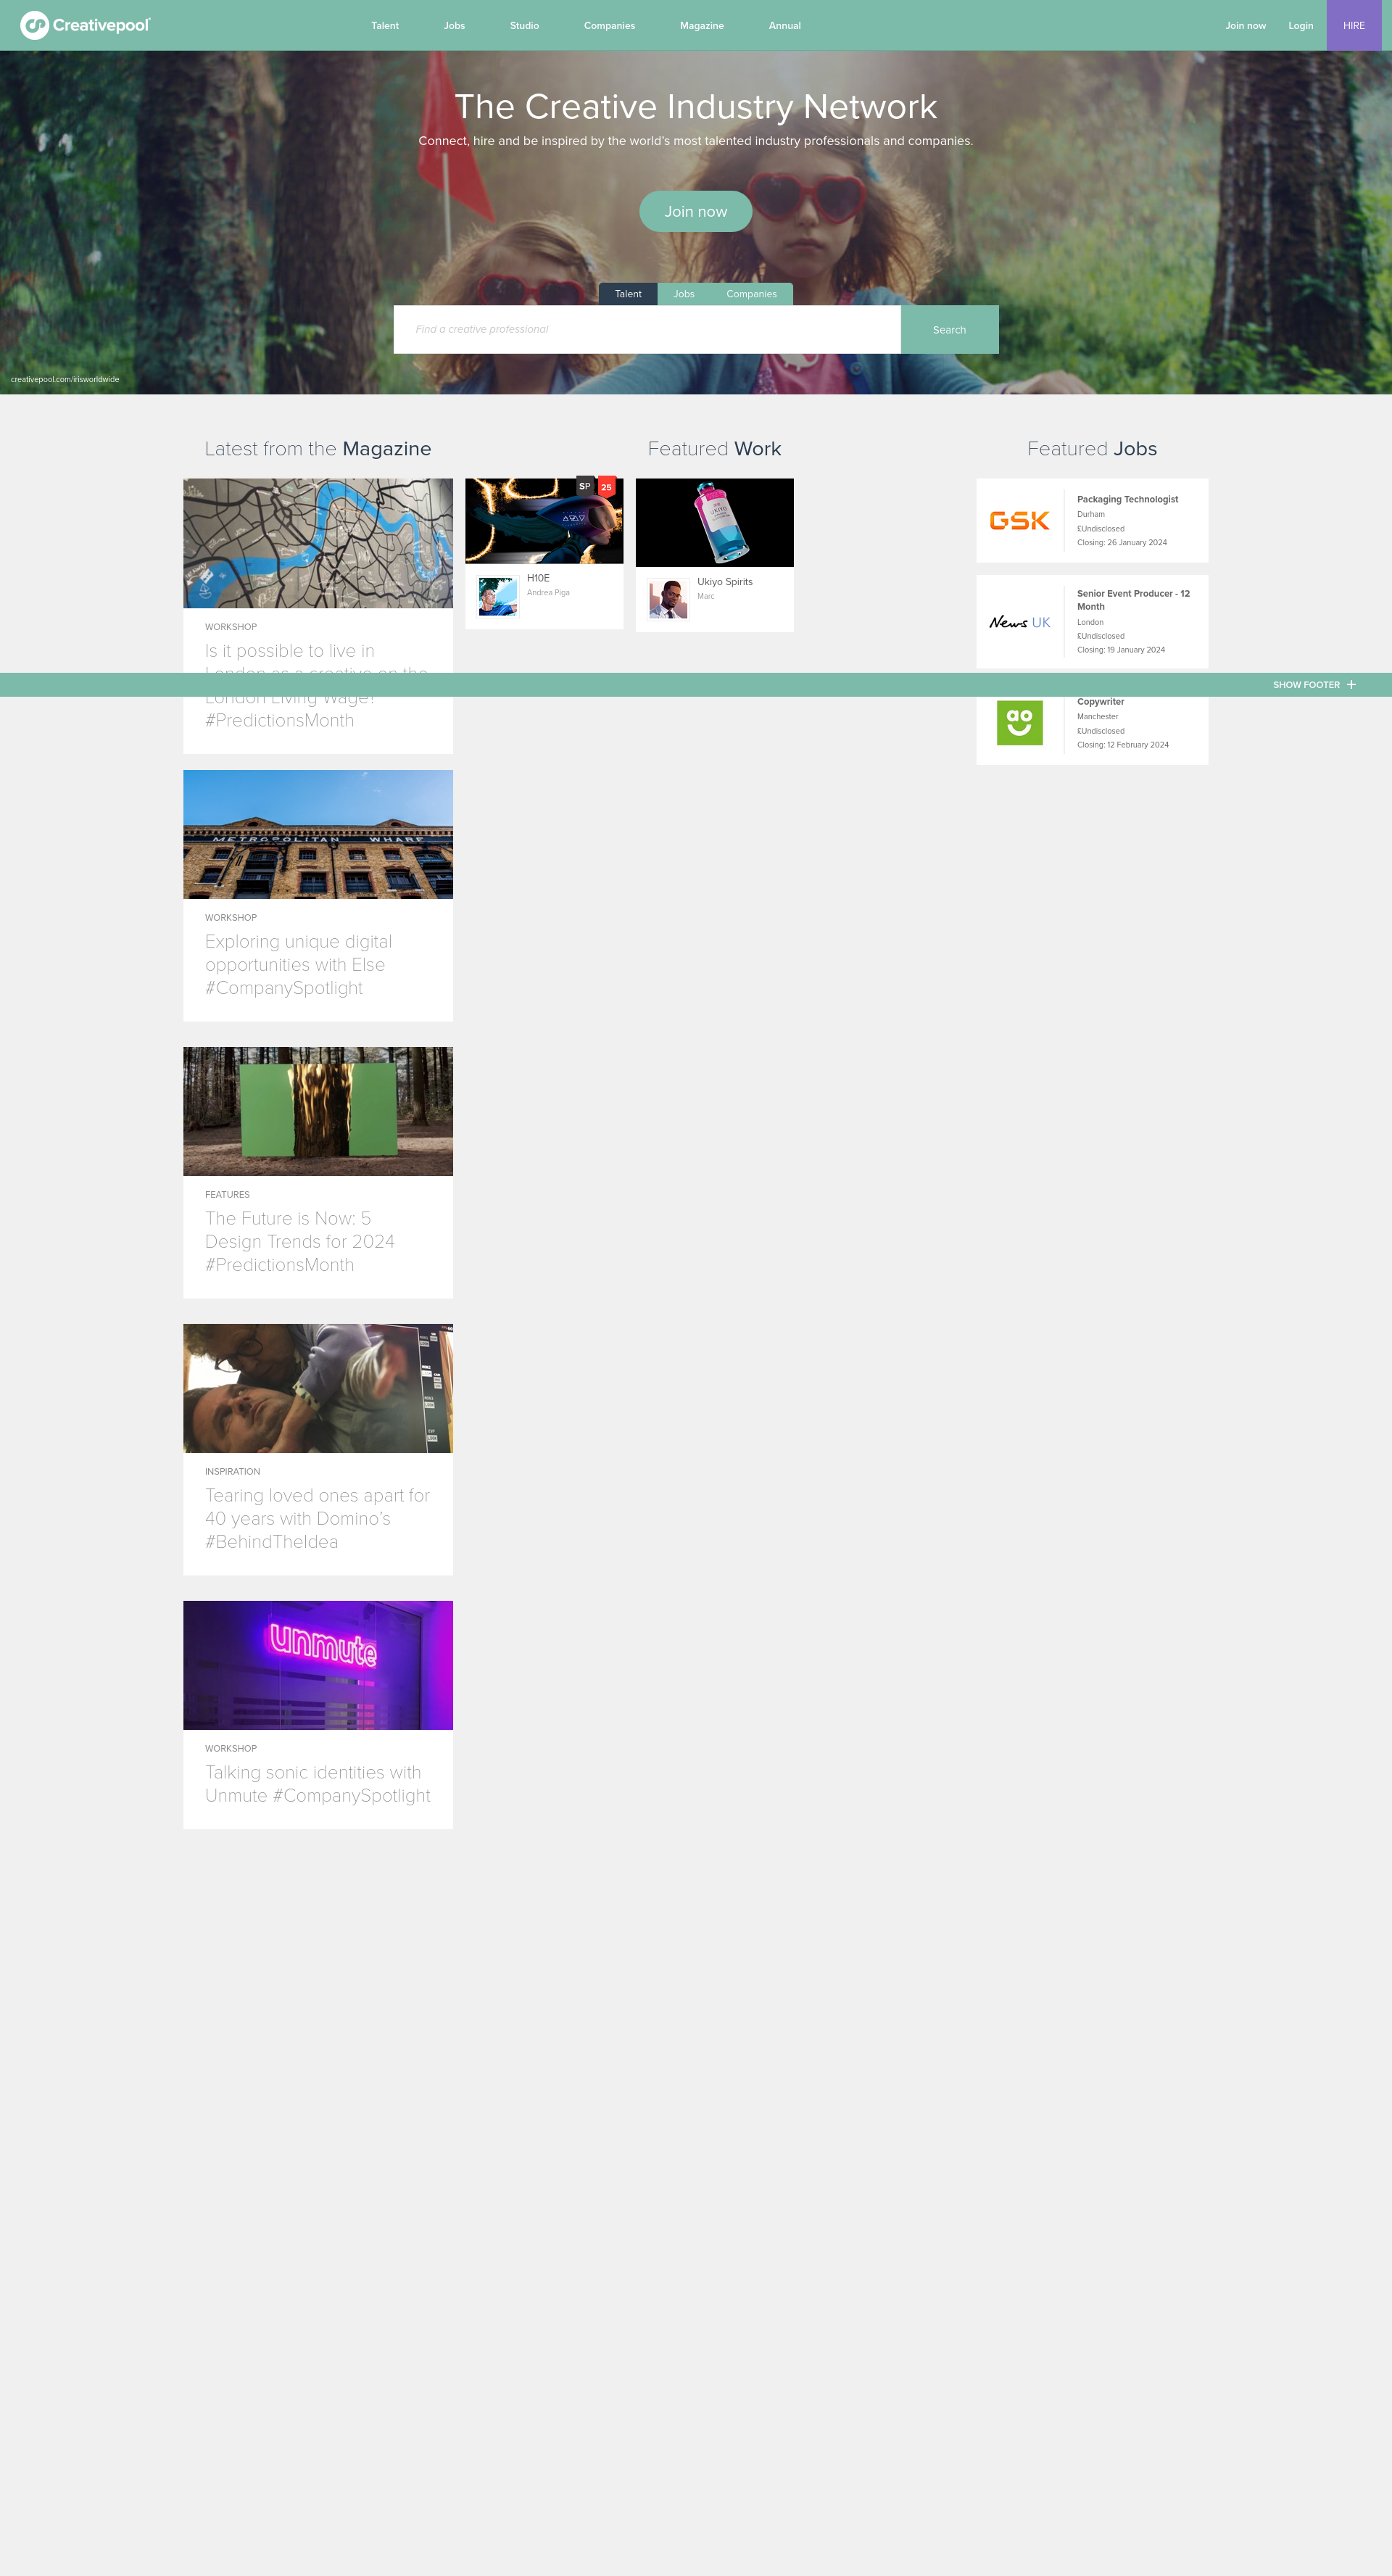
Task: Open the Magazine menu in the navbar
Action: click(701, 26)
